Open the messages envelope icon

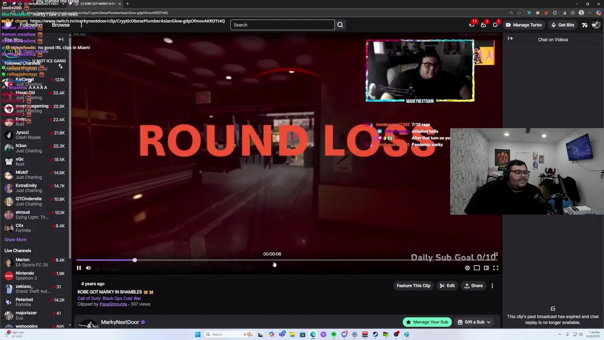484,25
